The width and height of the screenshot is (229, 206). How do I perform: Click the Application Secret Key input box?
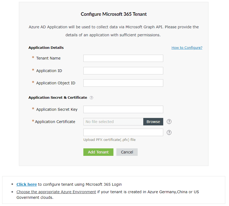coord(123,109)
